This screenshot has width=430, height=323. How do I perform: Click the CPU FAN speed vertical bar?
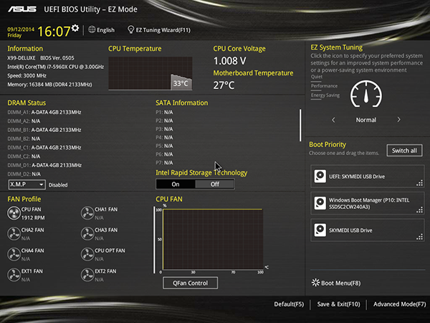[x=154, y=240]
